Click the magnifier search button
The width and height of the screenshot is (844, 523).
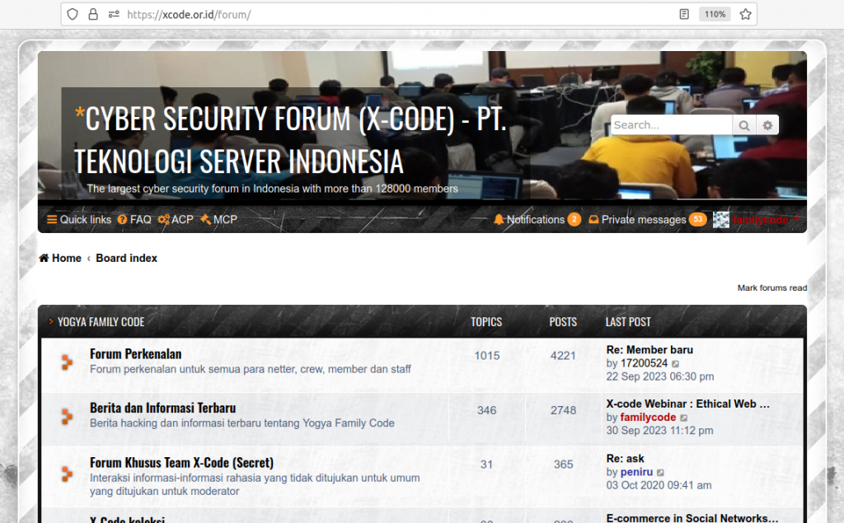coord(744,125)
